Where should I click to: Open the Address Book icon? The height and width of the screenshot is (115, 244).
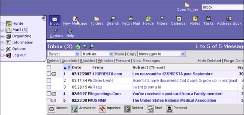[229, 19]
